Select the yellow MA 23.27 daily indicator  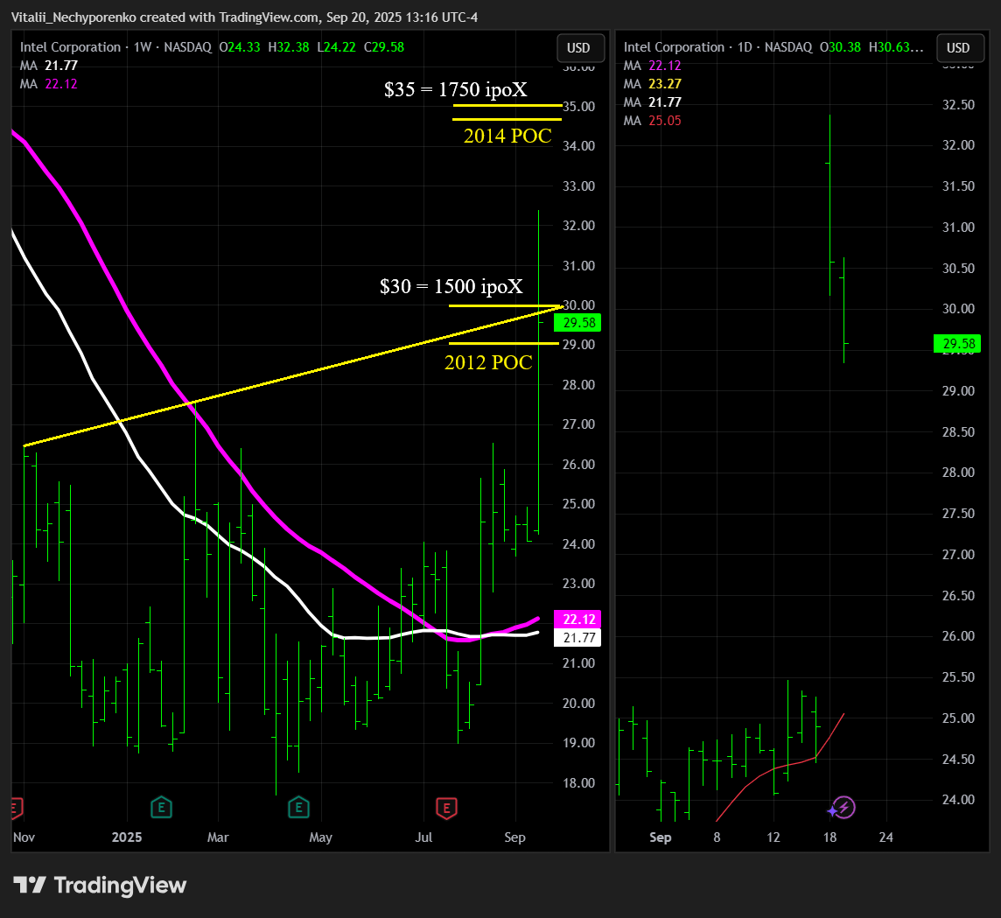[653, 84]
